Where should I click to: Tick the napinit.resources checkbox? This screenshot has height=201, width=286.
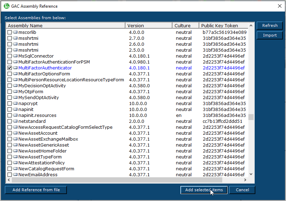click(x=10, y=116)
